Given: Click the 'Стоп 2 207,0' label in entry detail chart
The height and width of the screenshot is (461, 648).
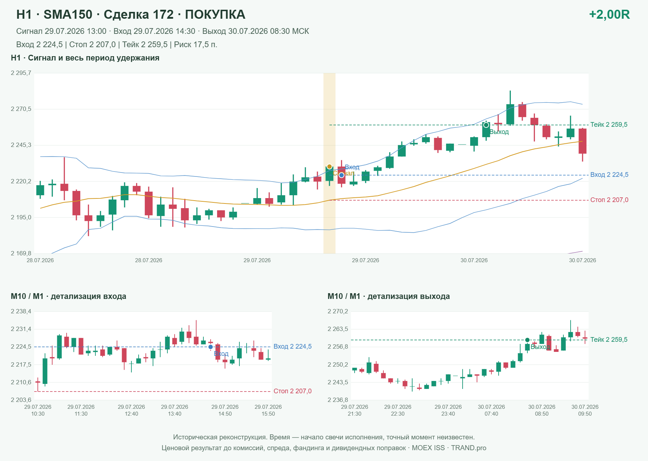Looking at the screenshot, I should click(292, 391).
